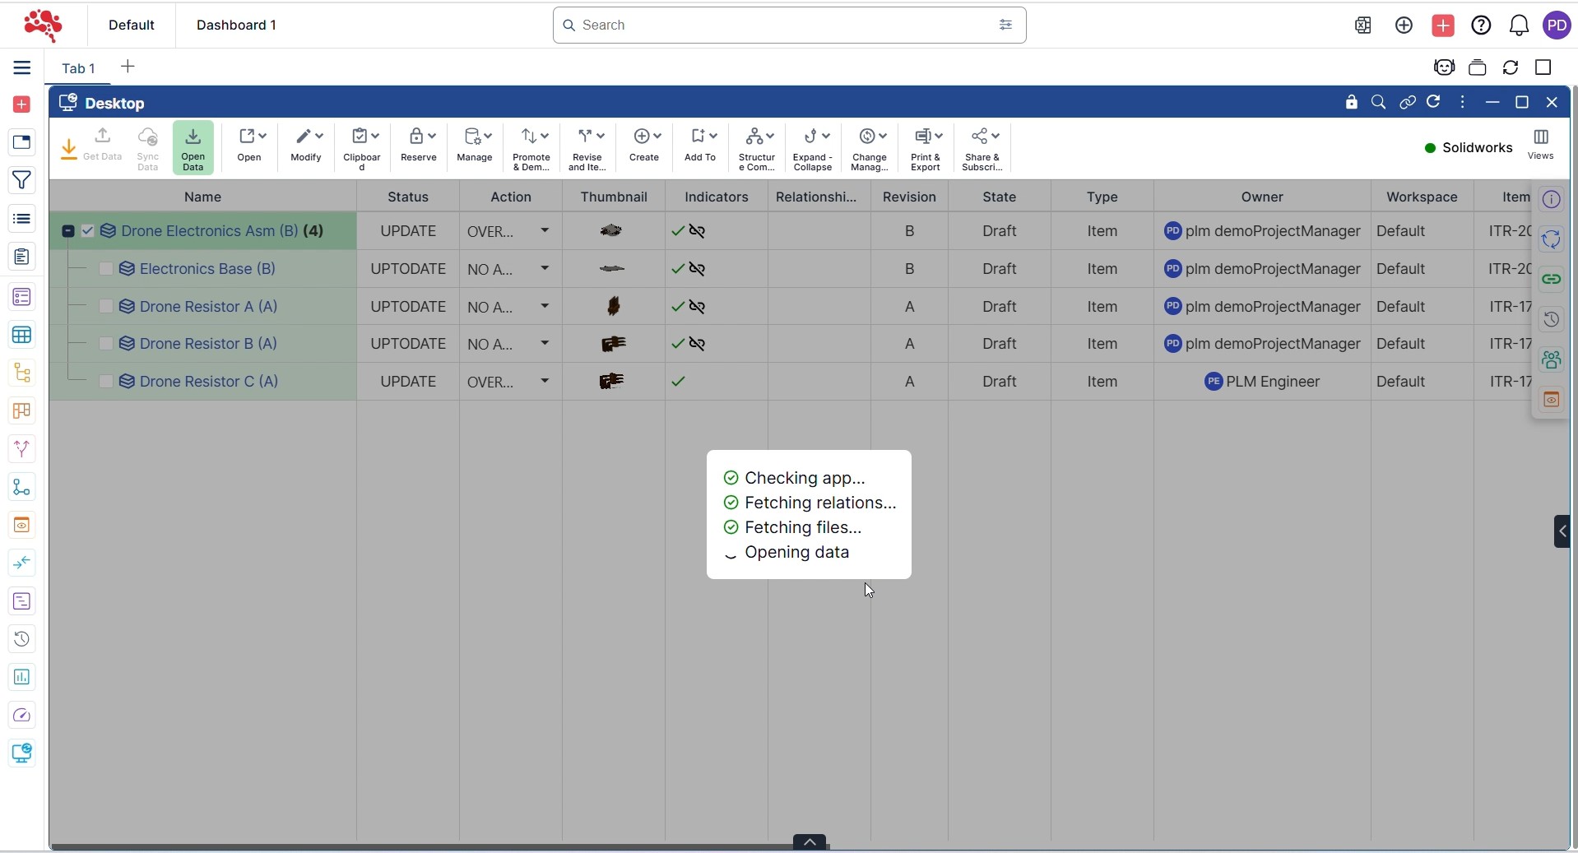This screenshot has width=1578, height=853.
Task: Uncheck the Drone Electronics Asm checkbox
Action: pyautogui.click(x=88, y=231)
